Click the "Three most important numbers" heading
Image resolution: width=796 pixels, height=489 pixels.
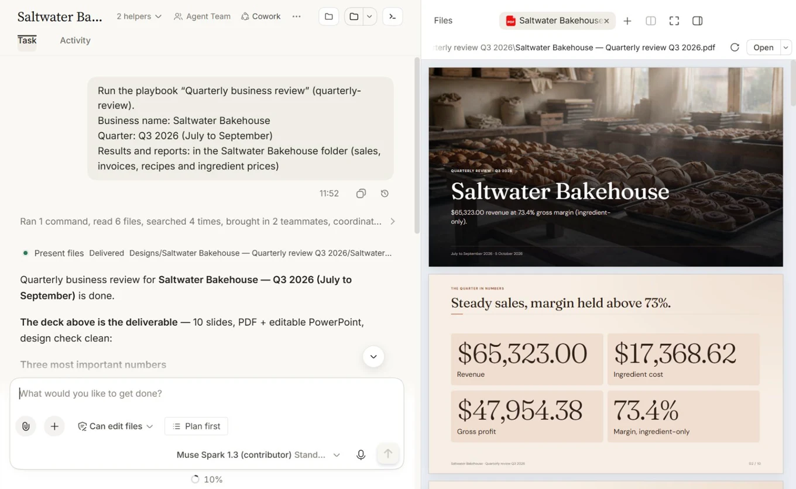(x=93, y=364)
